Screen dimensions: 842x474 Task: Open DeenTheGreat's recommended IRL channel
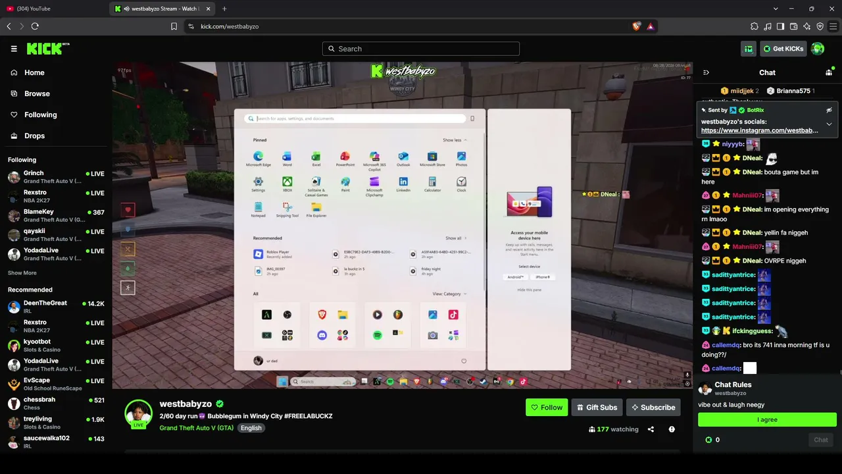(56, 307)
